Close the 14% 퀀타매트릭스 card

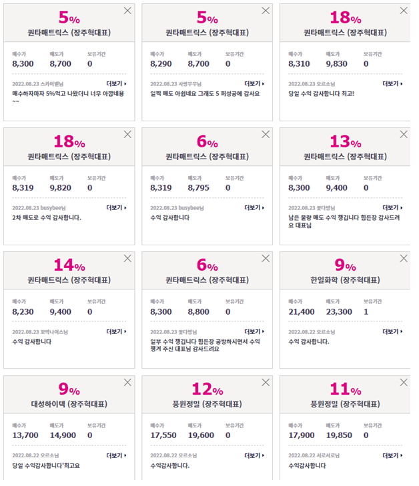(127, 258)
